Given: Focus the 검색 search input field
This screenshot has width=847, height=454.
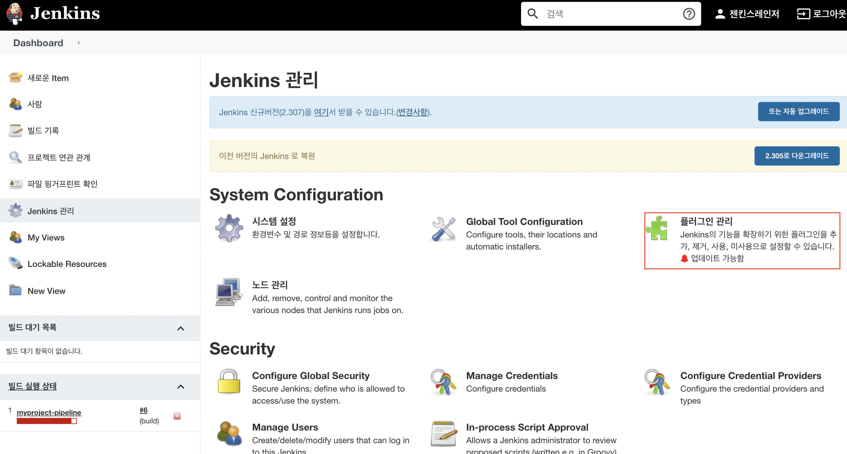Looking at the screenshot, I should click(611, 14).
